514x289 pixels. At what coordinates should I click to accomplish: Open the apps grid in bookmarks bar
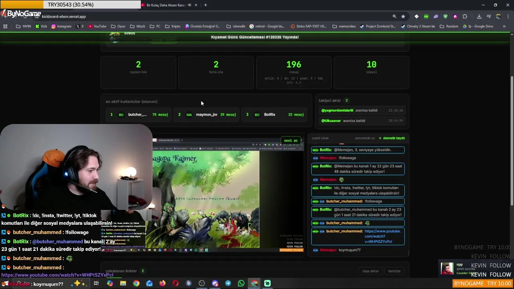point(5,26)
